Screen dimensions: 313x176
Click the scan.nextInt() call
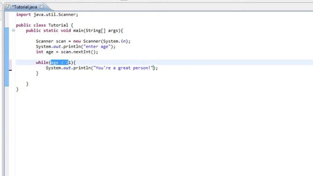[78, 52]
